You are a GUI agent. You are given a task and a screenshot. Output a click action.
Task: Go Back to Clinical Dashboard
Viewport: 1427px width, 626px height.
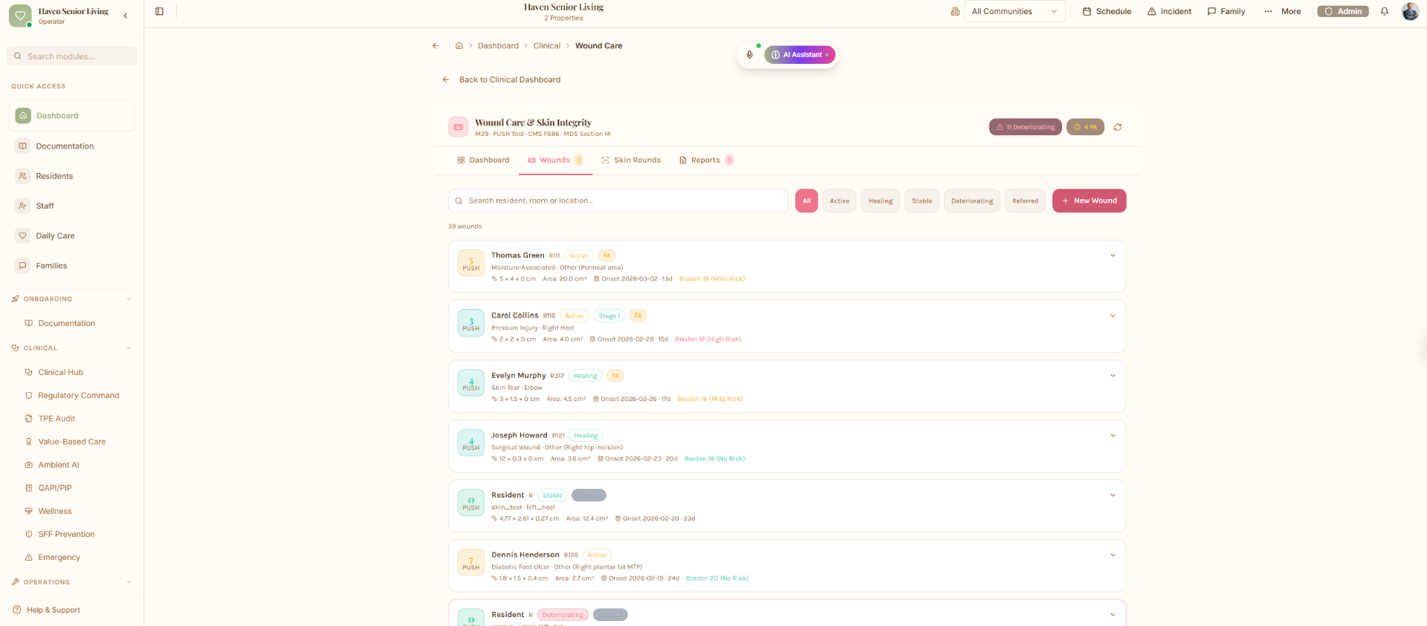click(x=501, y=79)
